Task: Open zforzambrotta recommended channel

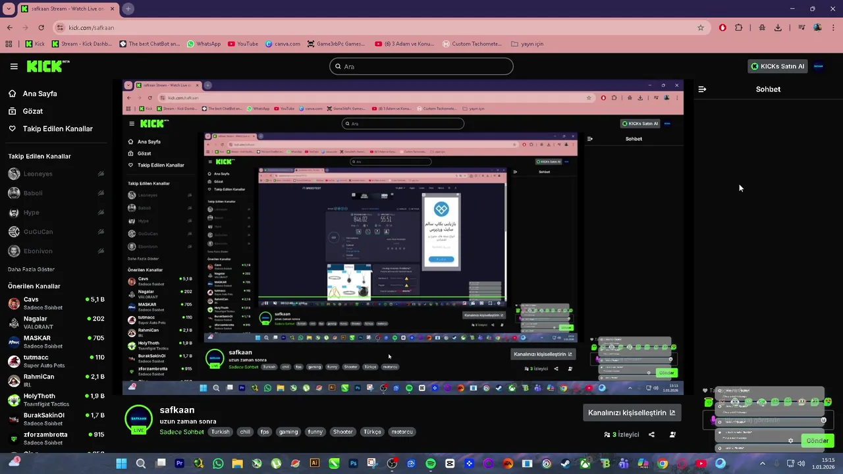Action: click(x=56, y=438)
